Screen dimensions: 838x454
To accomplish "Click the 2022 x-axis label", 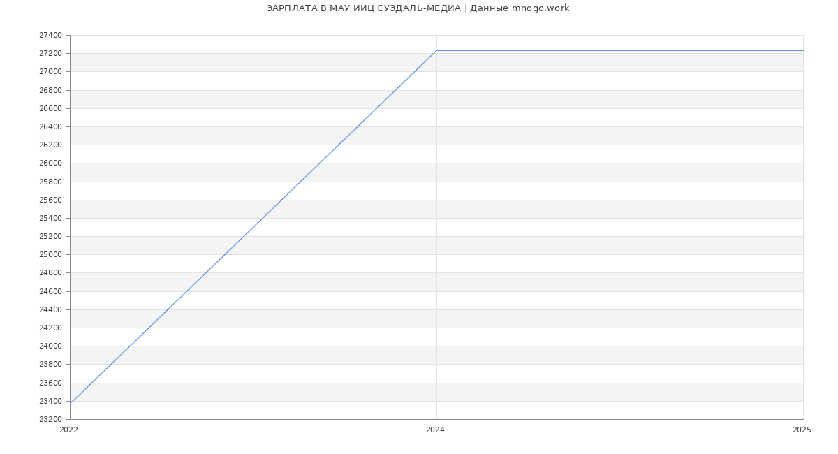I will (x=69, y=430).
